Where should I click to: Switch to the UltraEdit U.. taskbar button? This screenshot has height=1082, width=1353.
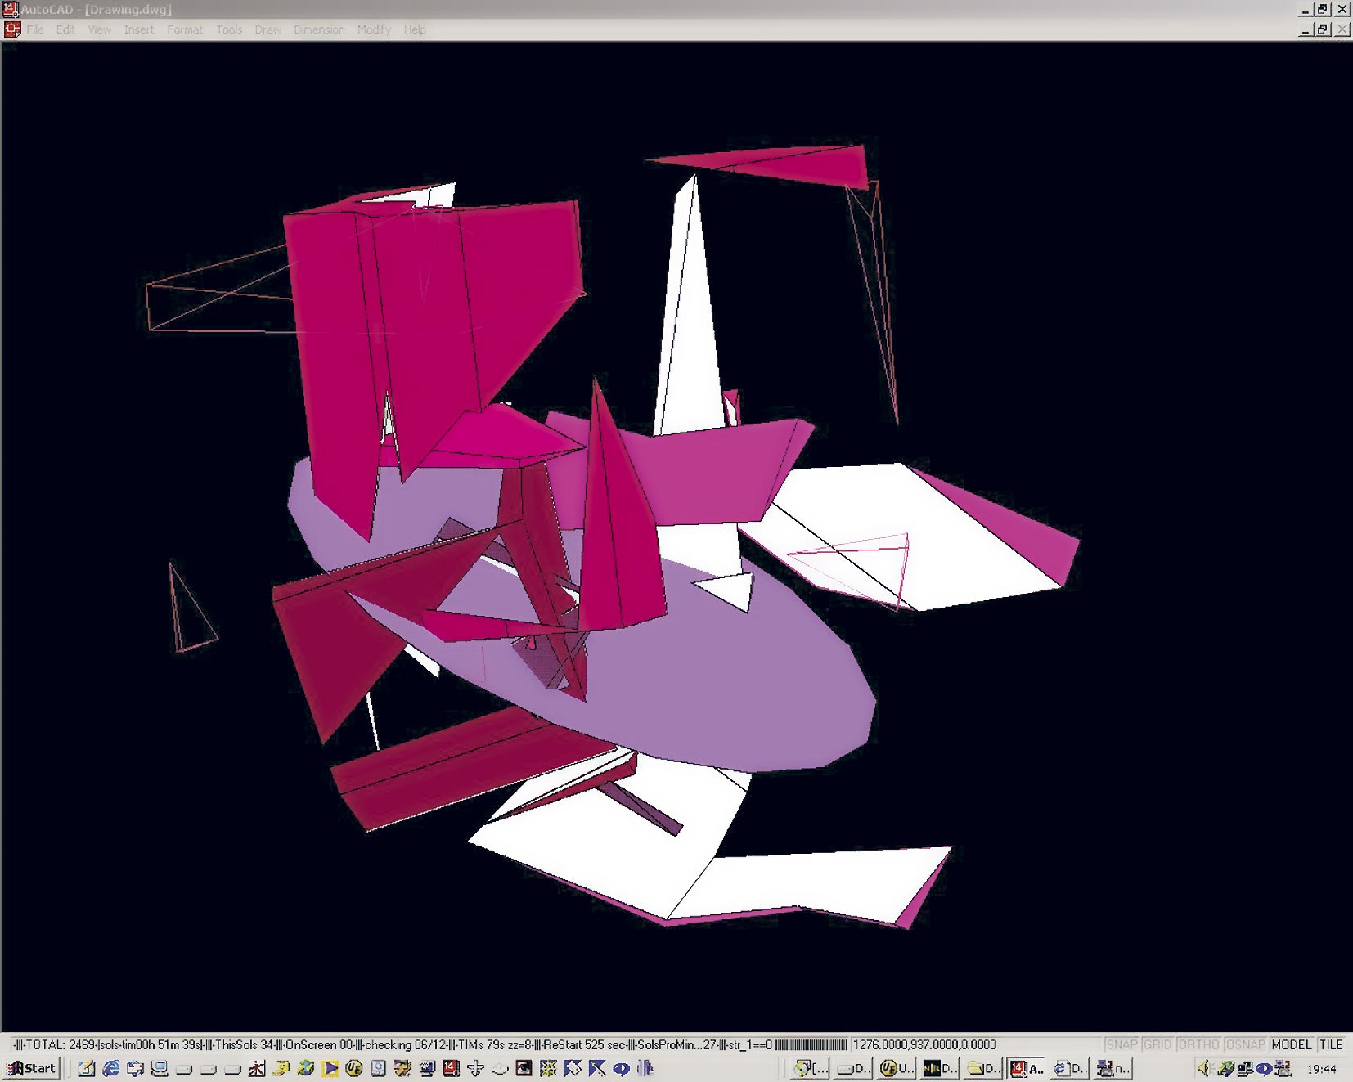click(x=896, y=1068)
